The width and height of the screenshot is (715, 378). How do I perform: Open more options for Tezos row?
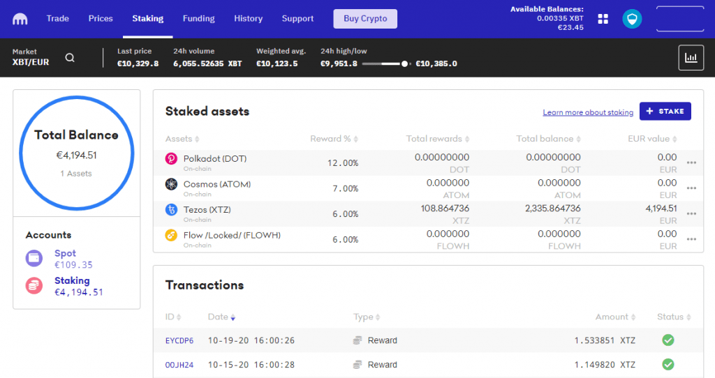point(691,213)
